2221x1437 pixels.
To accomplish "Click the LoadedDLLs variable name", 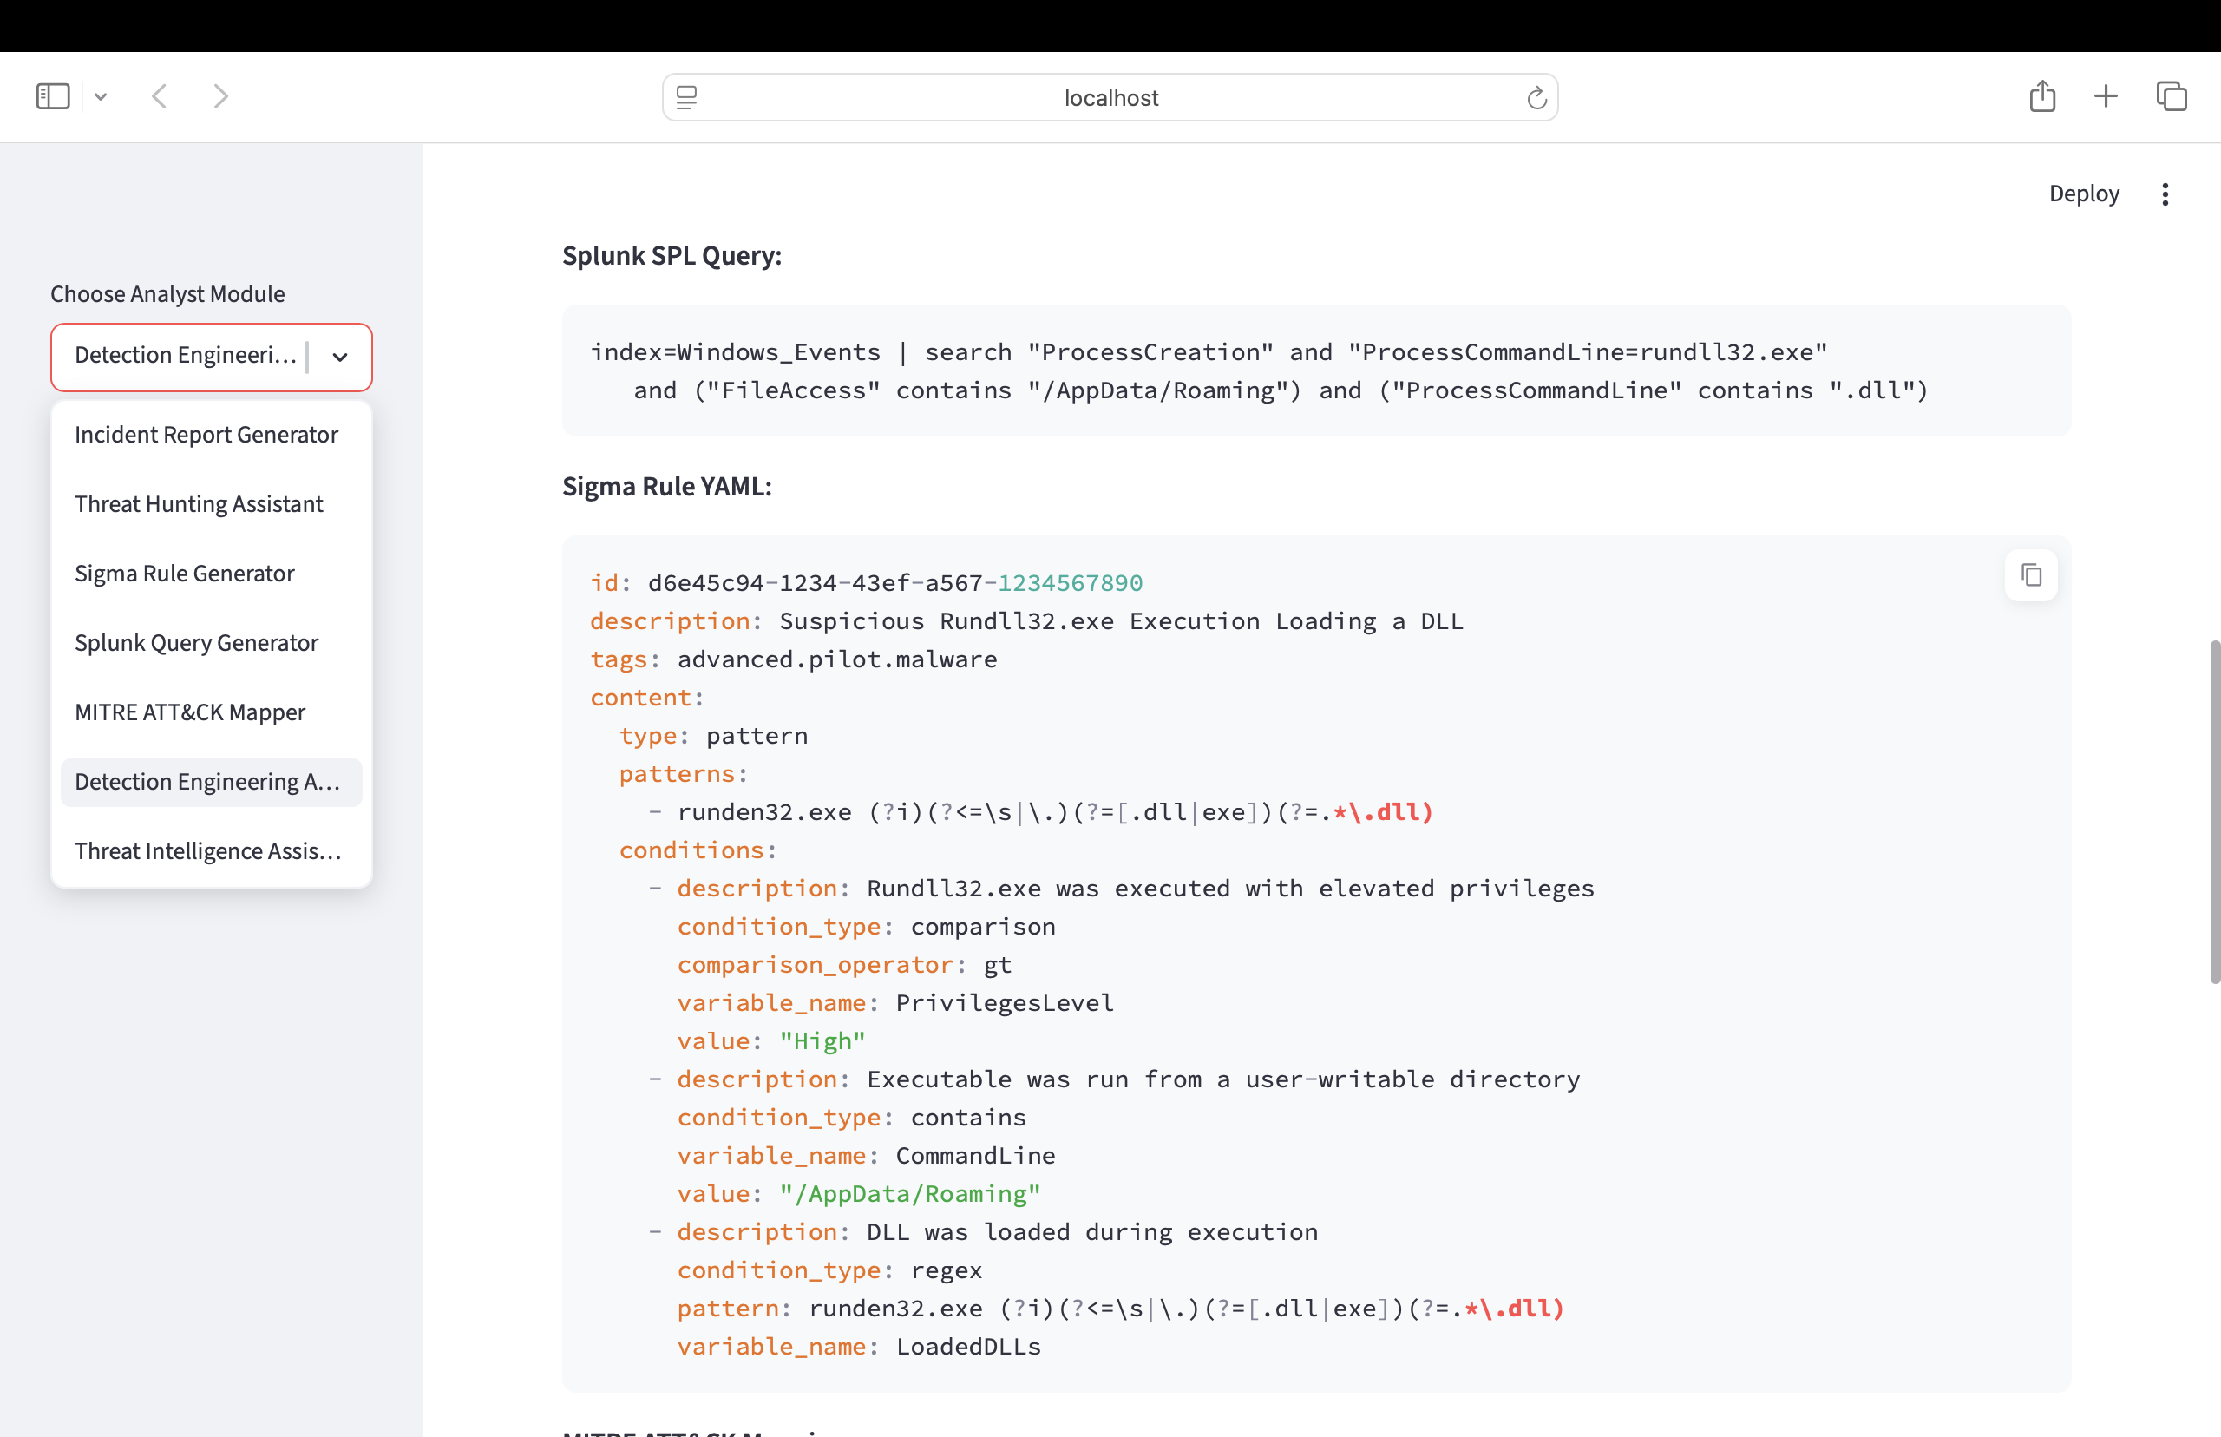I will click(x=968, y=1346).
